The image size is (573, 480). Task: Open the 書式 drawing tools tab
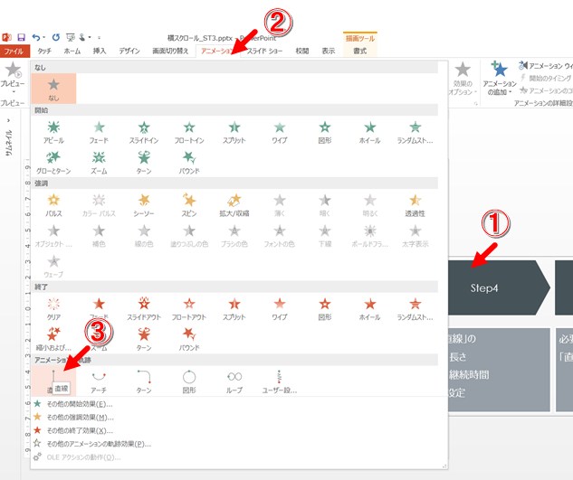tap(359, 52)
